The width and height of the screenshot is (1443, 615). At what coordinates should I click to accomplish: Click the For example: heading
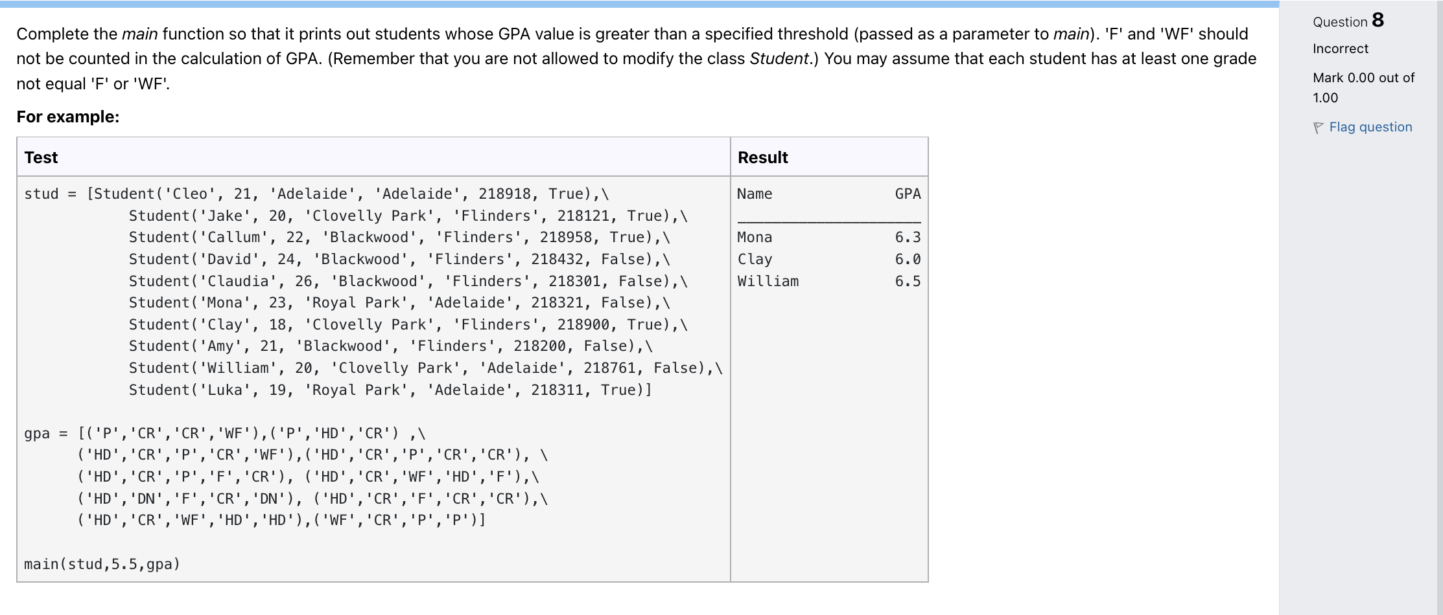68,117
